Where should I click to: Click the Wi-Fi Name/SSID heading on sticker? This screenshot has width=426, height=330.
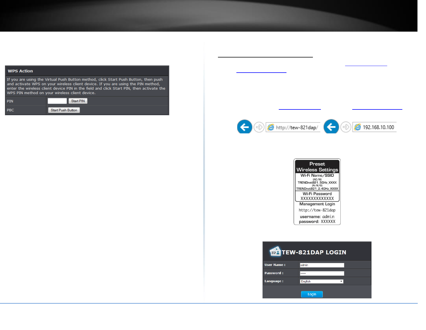pos(317,175)
